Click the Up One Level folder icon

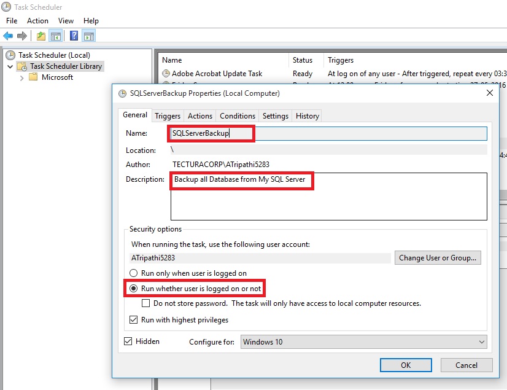[x=41, y=36]
